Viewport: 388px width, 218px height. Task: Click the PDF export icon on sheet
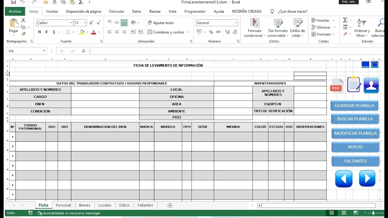click(336, 85)
